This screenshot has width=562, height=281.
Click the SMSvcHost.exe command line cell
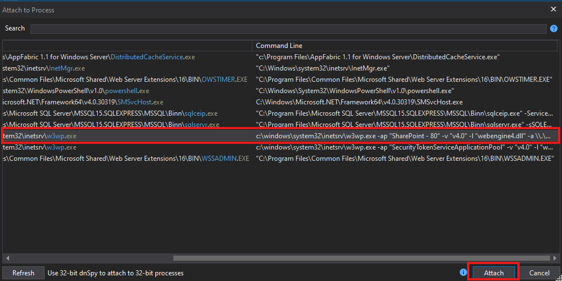coord(359,102)
